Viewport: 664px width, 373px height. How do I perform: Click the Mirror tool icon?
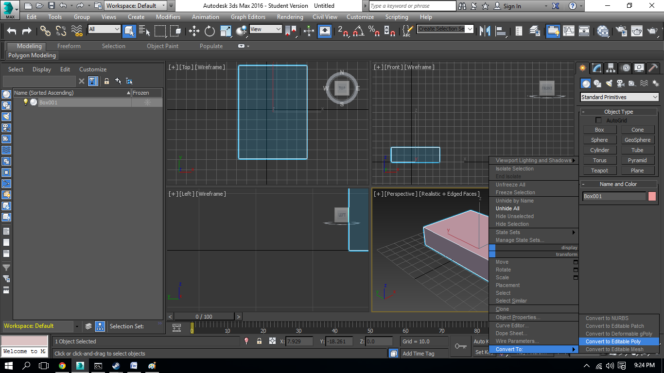coord(485,31)
